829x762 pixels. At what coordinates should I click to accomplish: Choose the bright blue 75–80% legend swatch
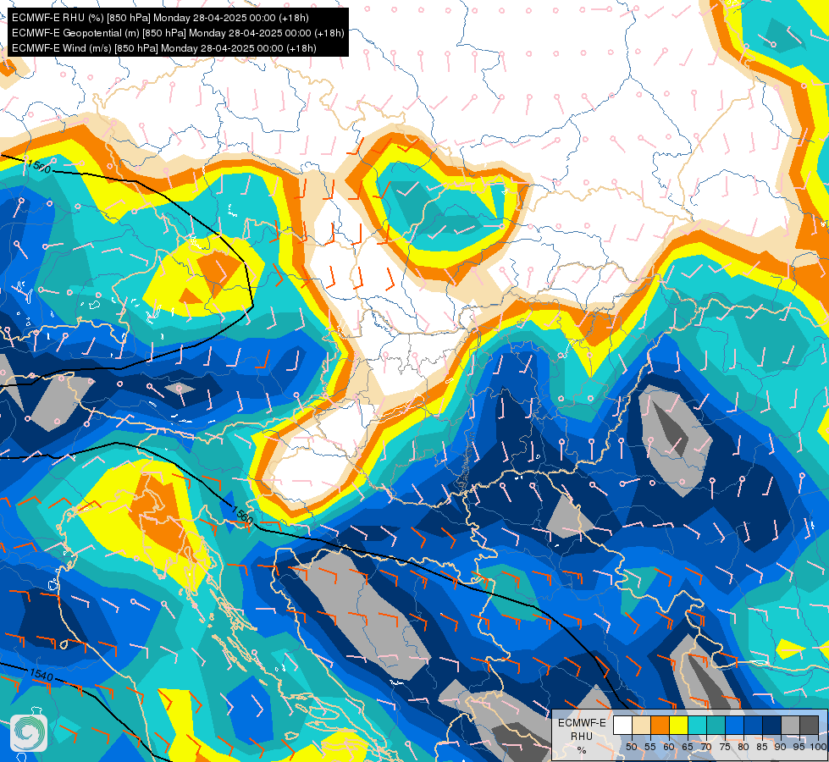click(x=735, y=725)
